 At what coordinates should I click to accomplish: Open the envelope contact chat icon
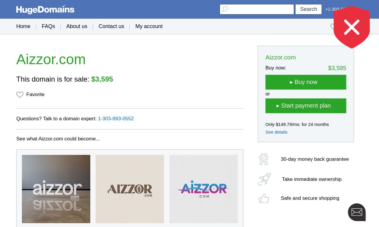click(357, 212)
